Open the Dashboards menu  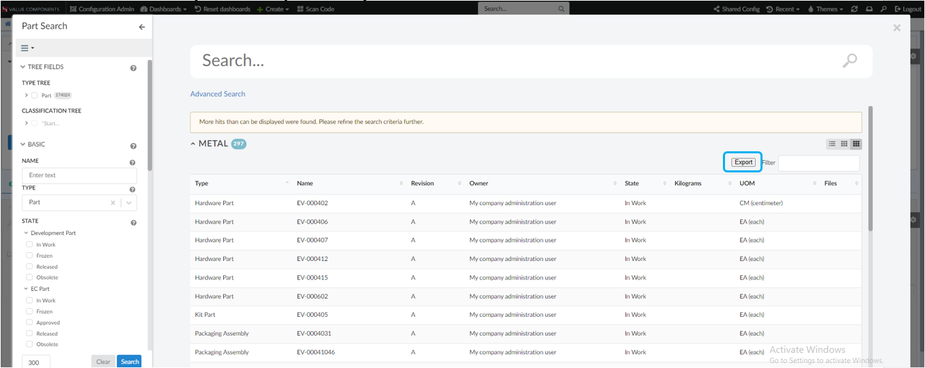click(164, 9)
